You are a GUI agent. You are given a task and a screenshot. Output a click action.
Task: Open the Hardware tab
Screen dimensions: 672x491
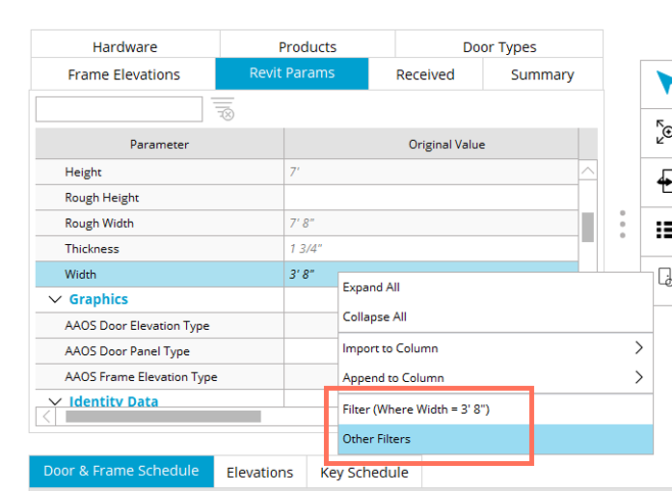click(125, 46)
